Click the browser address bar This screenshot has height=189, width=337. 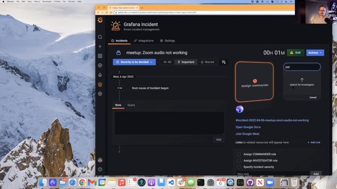pos(204,13)
